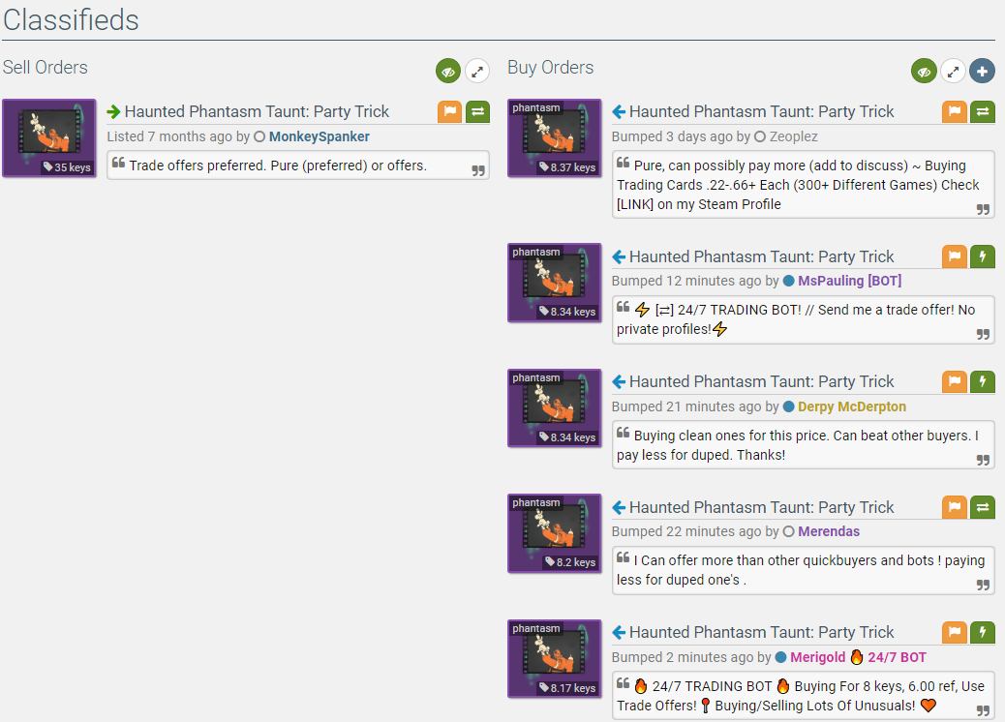Click orange flag icon on MonkeySpanker's sell listing
Screen dimensions: 1005x722
[x=449, y=111]
